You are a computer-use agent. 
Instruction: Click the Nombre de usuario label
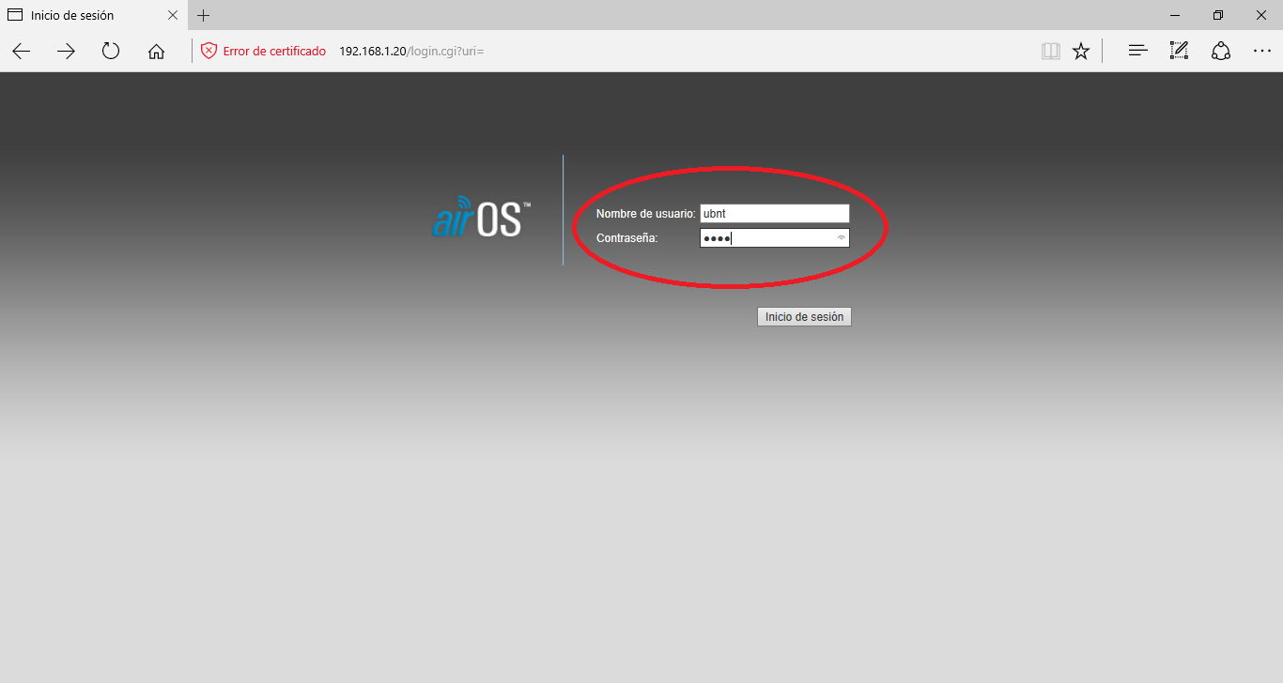645,214
